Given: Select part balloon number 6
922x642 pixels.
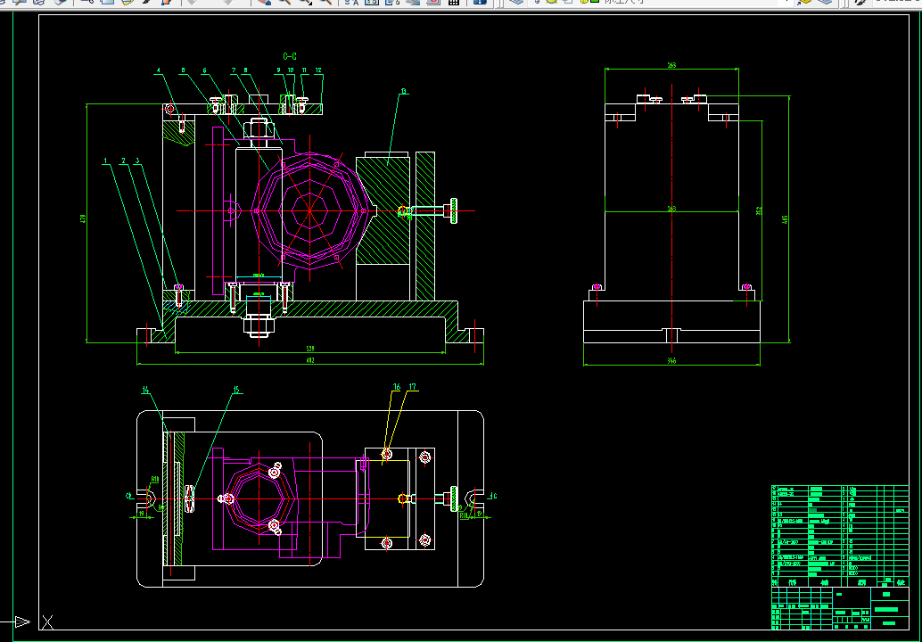Looking at the screenshot, I should 204,70.
